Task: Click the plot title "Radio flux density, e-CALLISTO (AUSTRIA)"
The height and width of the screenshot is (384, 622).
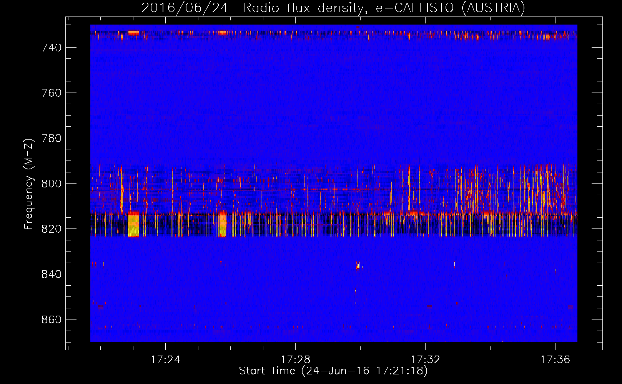Action: click(x=384, y=8)
